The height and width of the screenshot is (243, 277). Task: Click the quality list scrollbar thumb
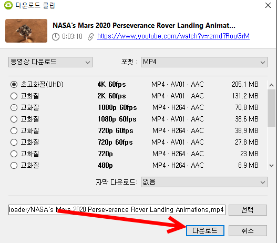coord(271,108)
